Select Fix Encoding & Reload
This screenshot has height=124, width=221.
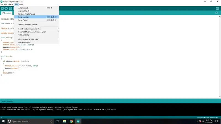(36, 14)
